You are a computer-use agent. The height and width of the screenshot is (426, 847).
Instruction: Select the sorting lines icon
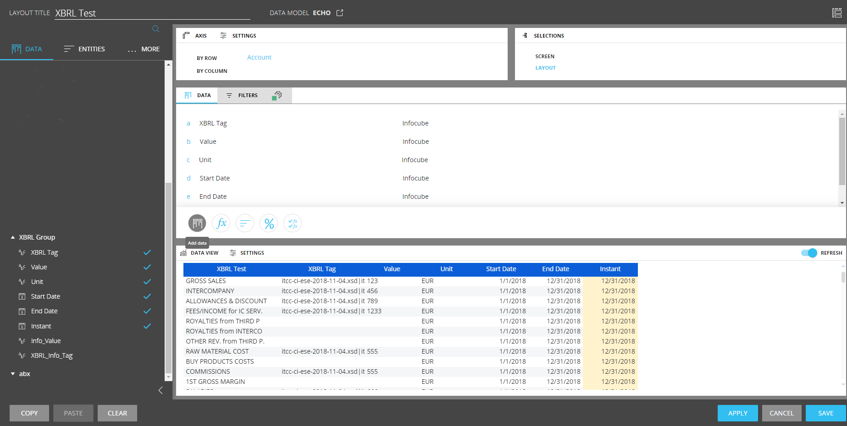pos(245,223)
